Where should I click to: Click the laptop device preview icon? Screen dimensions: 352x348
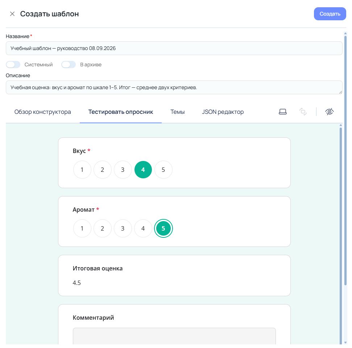[x=283, y=112]
